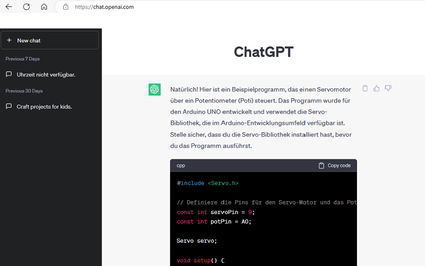Click the 'void setup() {' code line
425x266 pixels.
click(201, 260)
